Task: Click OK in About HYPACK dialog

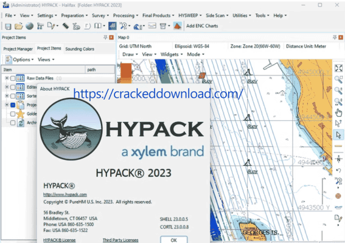Action: pyautogui.click(x=174, y=240)
